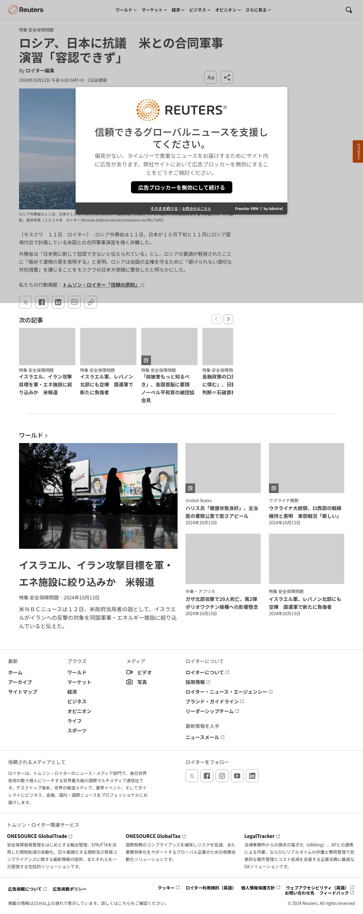The image size is (363, 914).
Task: Open ONESOURCE GlobalTrade link
Action: (40, 836)
